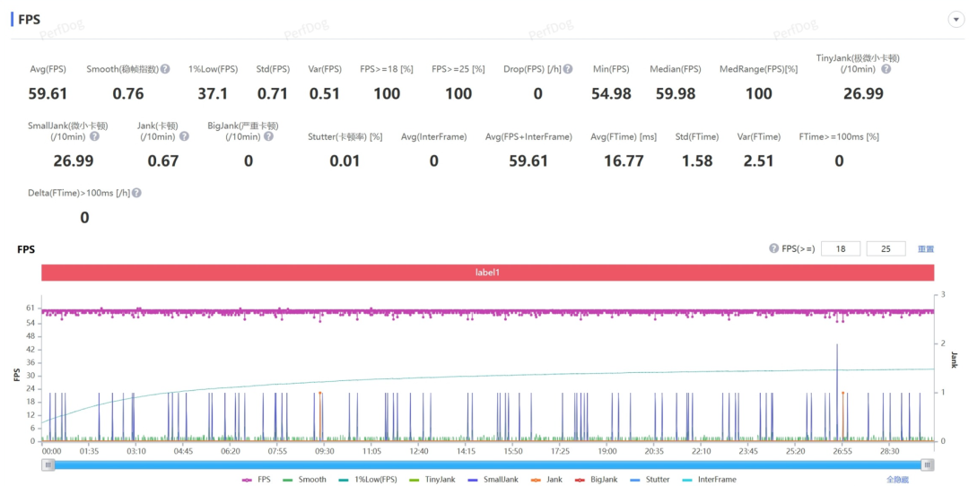Click the FPS>=25 [%] metric label
The height and width of the screenshot is (486, 969).
(458, 69)
